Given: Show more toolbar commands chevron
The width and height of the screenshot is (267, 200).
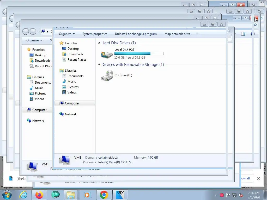Looking at the screenshot, I should click(x=197, y=34).
